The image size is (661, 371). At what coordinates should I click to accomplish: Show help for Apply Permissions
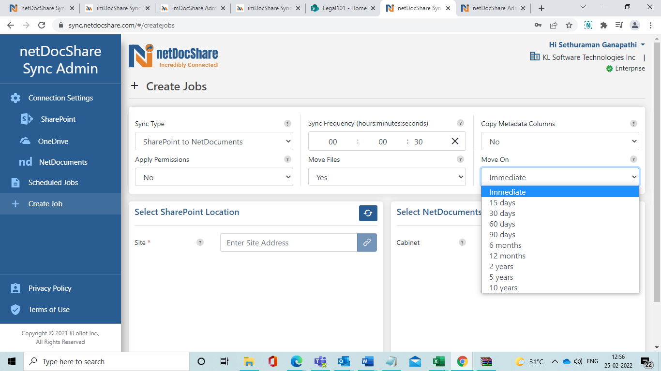coord(287,159)
